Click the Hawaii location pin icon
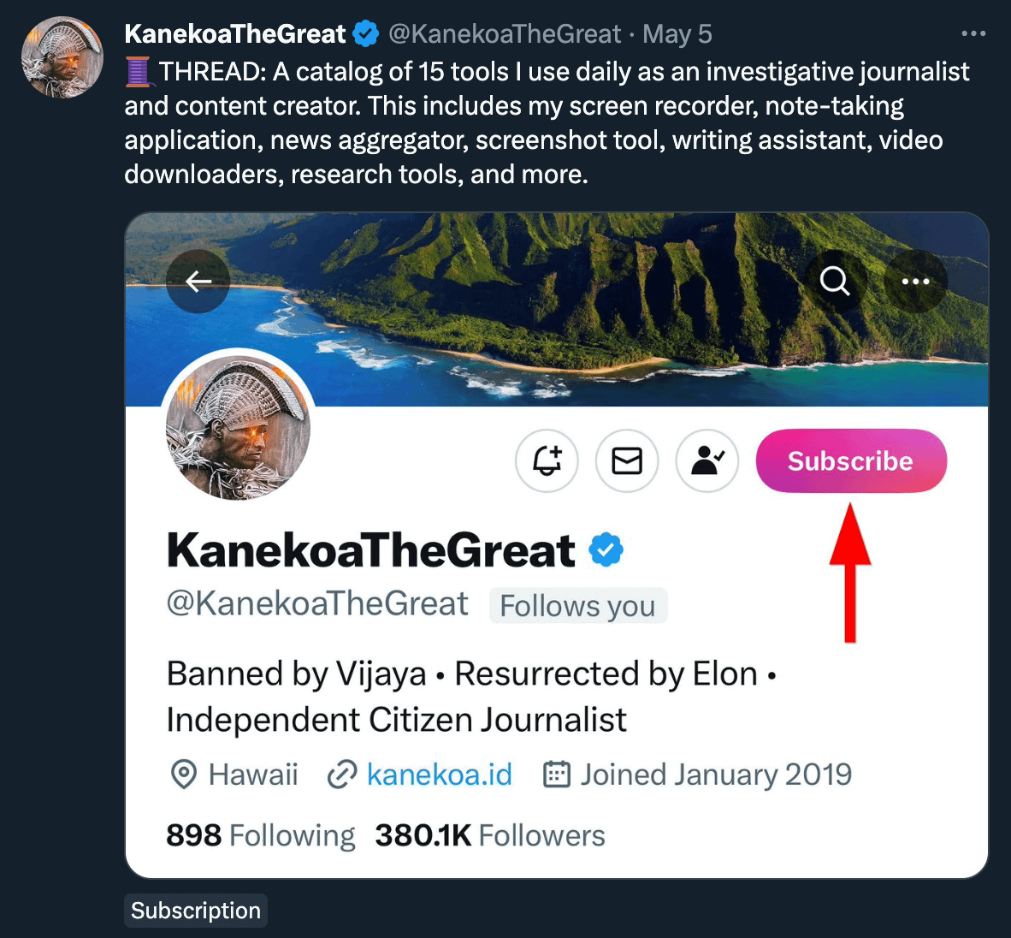The width and height of the screenshot is (1011, 938). pos(184,775)
